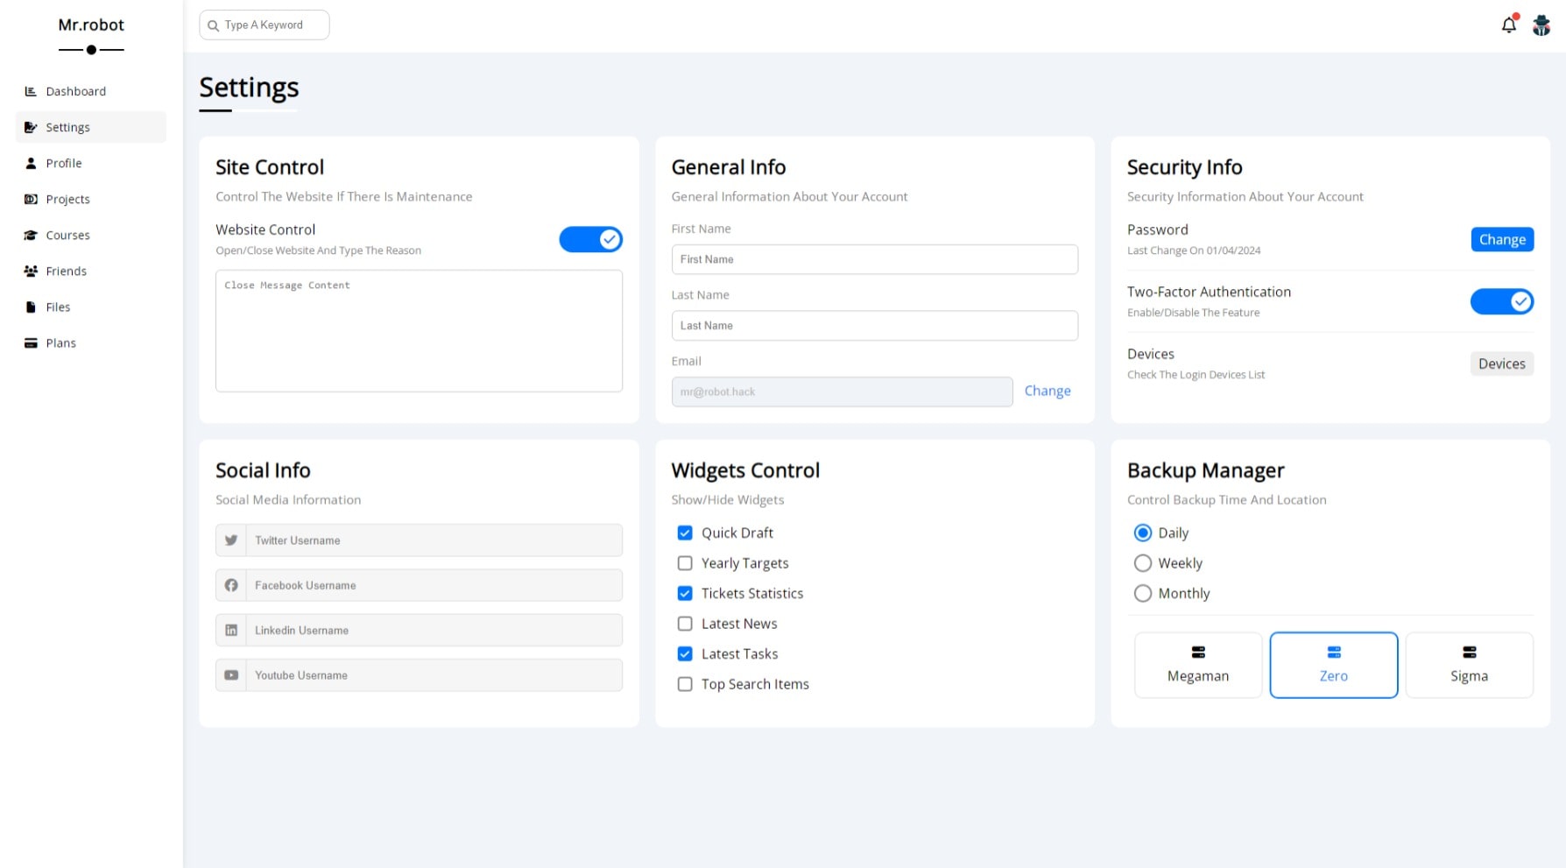Screen dimensions: 1566x868
Task: Select the Weekly backup option
Action: click(x=1143, y=563)
